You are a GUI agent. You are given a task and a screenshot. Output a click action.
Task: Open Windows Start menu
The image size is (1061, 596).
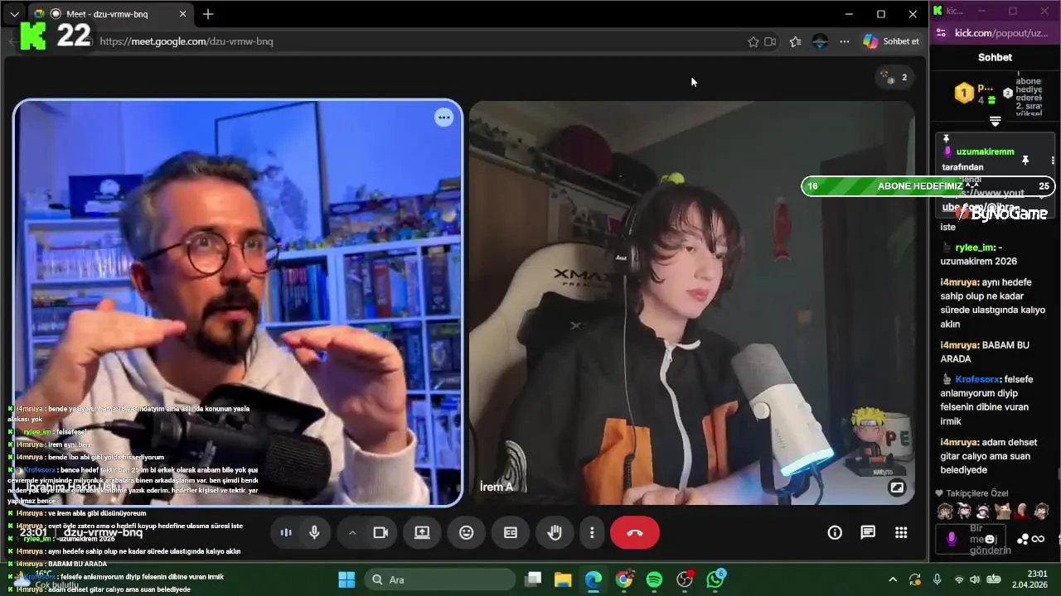pos(346,579)
